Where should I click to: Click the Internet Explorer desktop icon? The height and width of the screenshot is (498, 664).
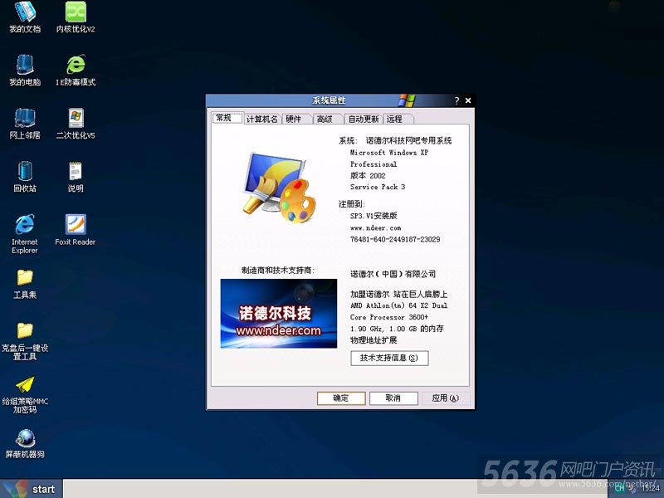pos(25,234)
